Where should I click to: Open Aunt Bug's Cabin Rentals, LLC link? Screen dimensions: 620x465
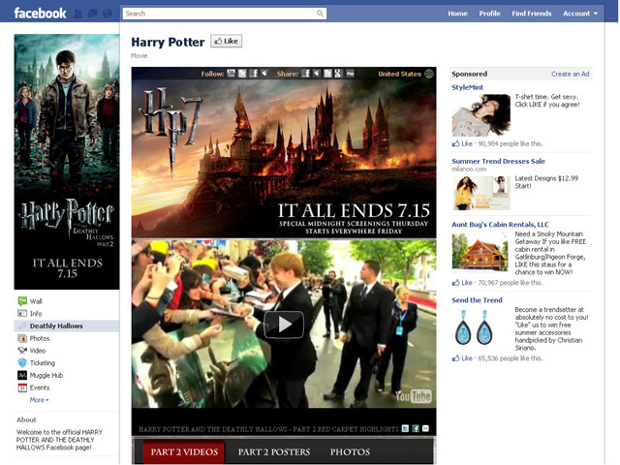coord(500,225)
